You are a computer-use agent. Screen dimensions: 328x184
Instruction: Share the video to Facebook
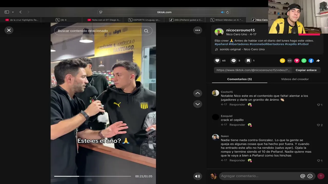click(x=311, y=61)
